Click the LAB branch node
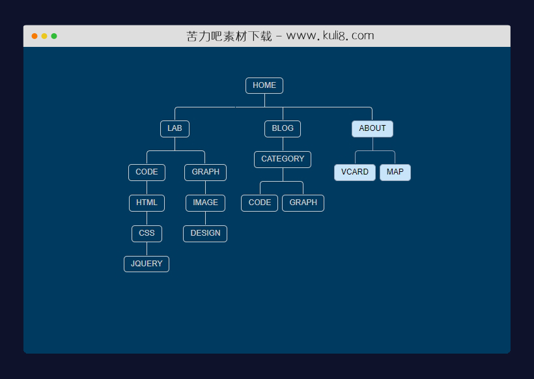Image resolution: width=534 pixels, height=379 pixels. point(175,128)
